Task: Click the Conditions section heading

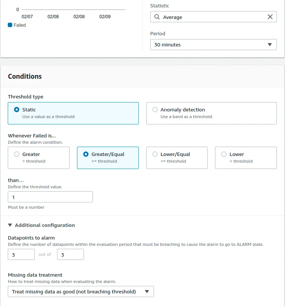Action: (25, 76)
